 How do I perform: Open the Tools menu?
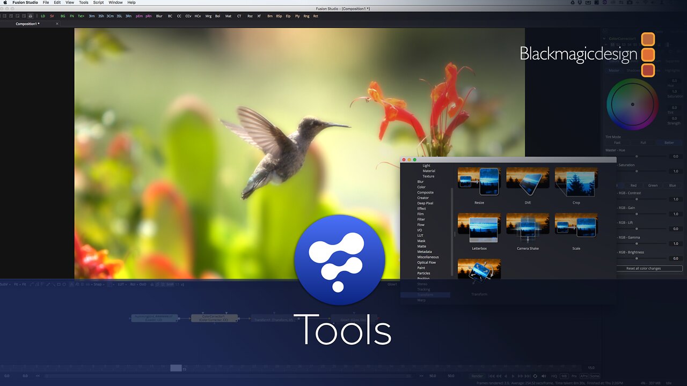click(x=84, y=3)
